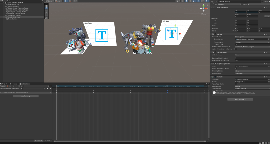270x144 pixels.
Task: Toggle the 2D scene view mode
Action: [x=183, y=1]
